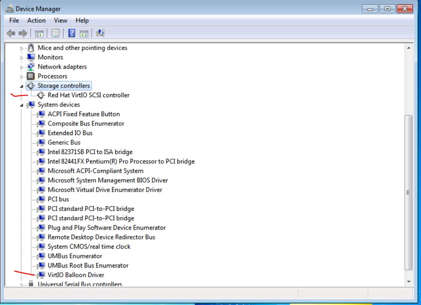Select 'Remote Desktop Device Redirector Bus' text
The width and height of the screenshot is (421, 305).
click(x=101, y=237)
